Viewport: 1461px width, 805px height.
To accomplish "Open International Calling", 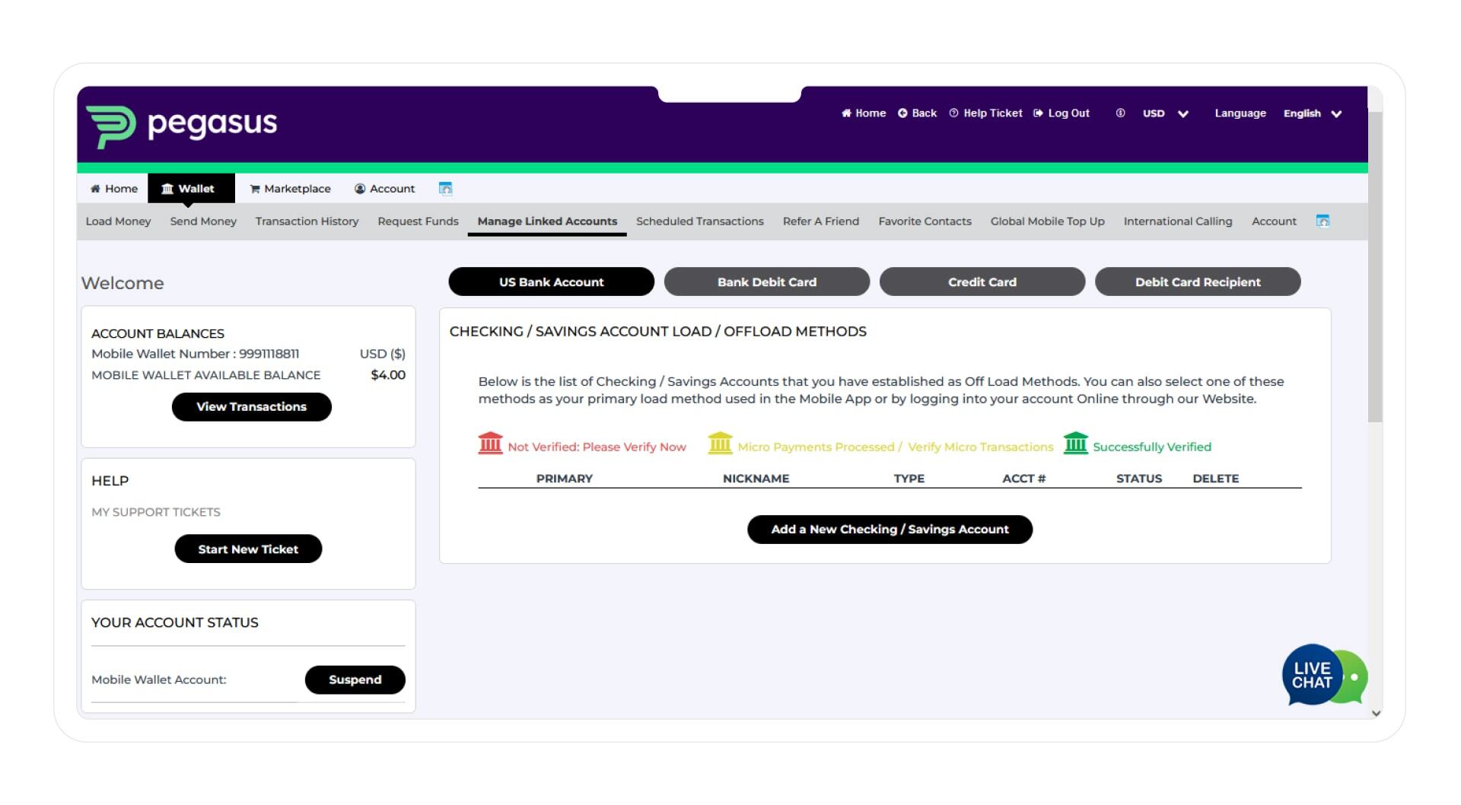I will point(1177,221).
